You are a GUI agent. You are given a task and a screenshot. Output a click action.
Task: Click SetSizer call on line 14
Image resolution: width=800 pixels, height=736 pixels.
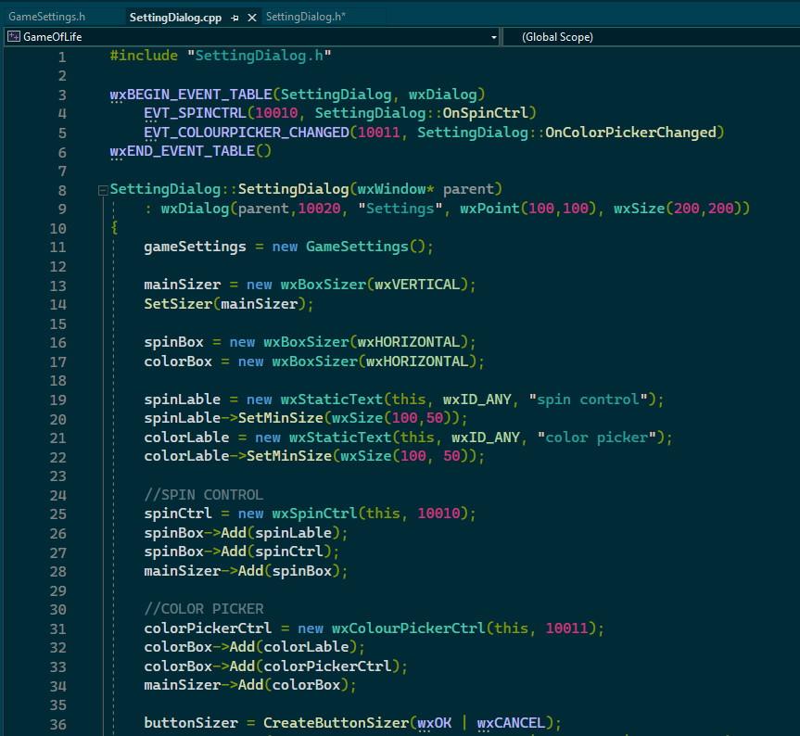pyautogui.click(x=178, y=304)
